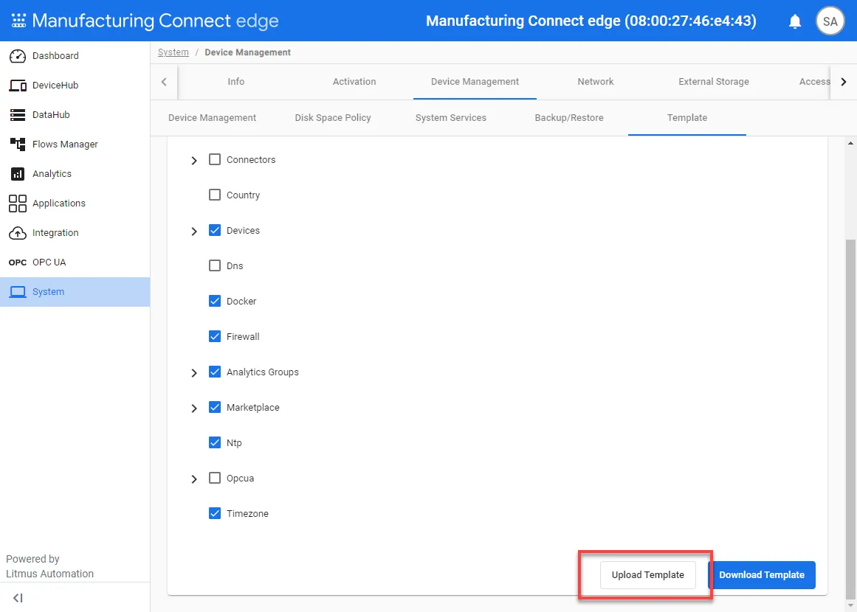The image size is (857, 612).
Task: Uncheck the Firewall checkbox
Action: [215, 336]
